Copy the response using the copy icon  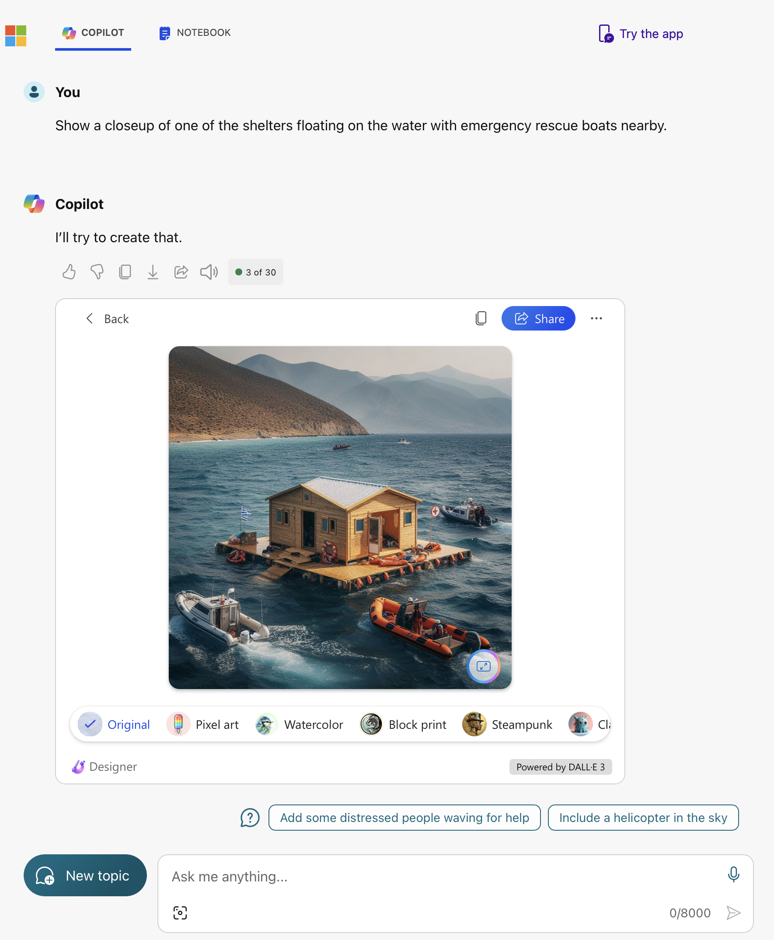125,272
